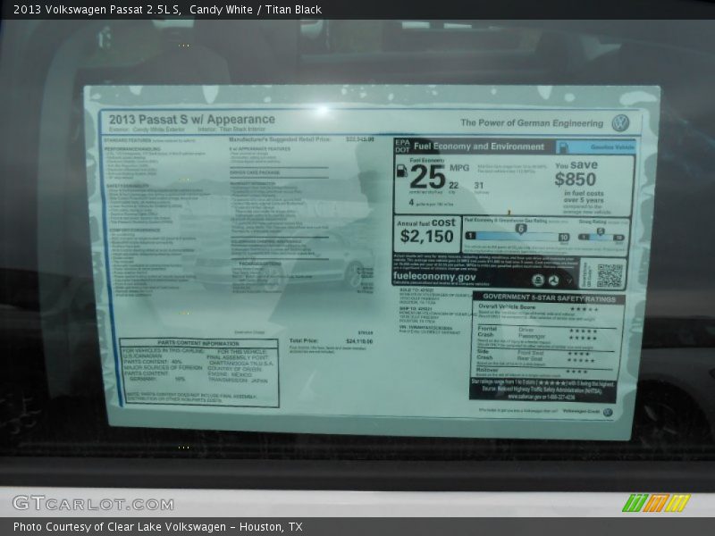Click the Photo Courtesy of Clear Lake Volkswagen caption
The image size is (715, 536).
pyautogui.click(x=157, y=527)
